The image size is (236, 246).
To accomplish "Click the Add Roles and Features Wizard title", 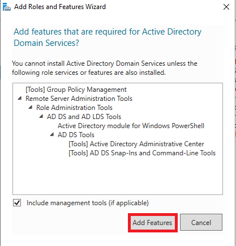I will 60,7.
